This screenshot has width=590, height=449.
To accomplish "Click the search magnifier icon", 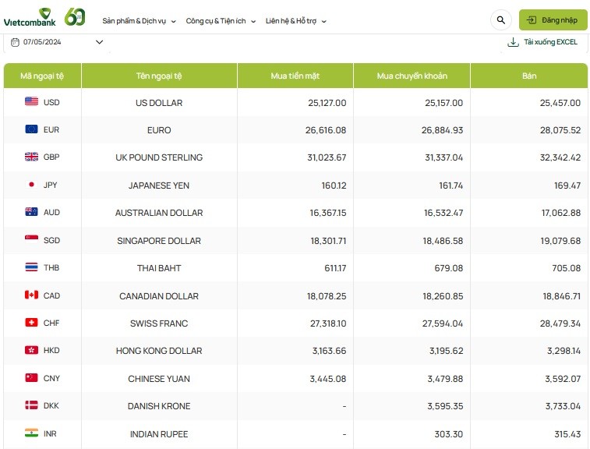I will 500,20.
